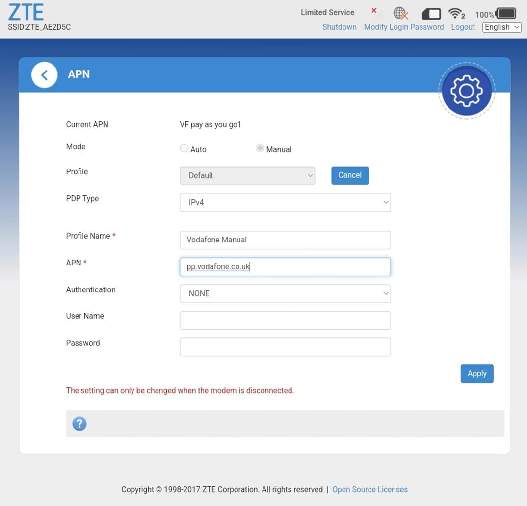This screenshot has width=527, height=506.
Task: Click the red modem disconnected warning text
Action: click(180, 390)
